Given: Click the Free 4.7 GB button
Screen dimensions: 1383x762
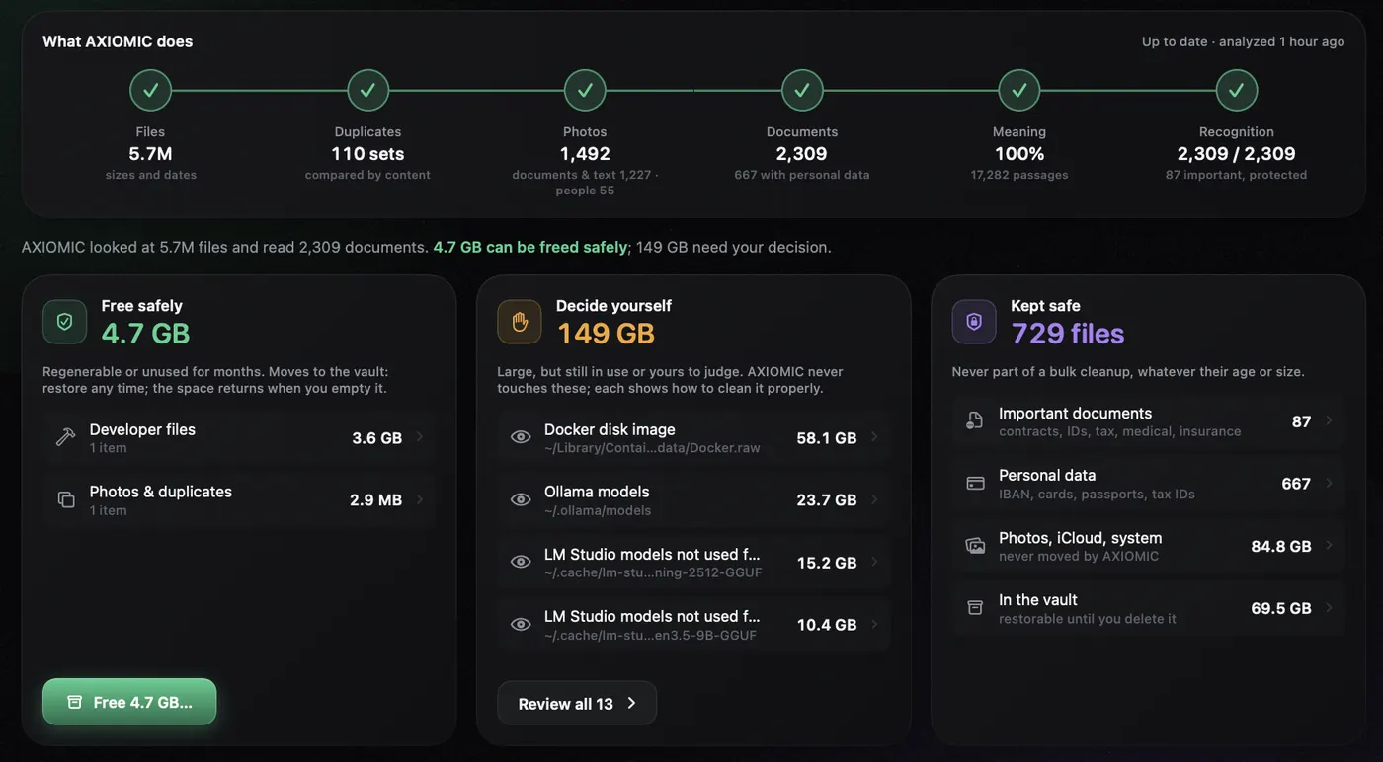Looking at the screenshot, I should tap(129, 702).
